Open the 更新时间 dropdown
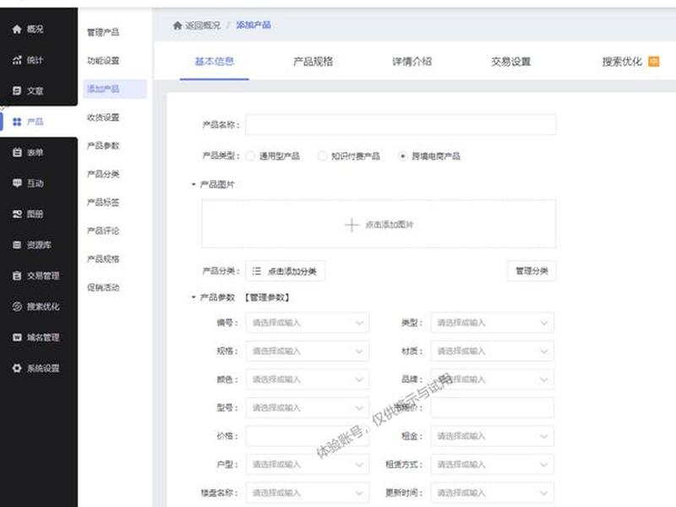676x507 pixels. tap(492, 493)
